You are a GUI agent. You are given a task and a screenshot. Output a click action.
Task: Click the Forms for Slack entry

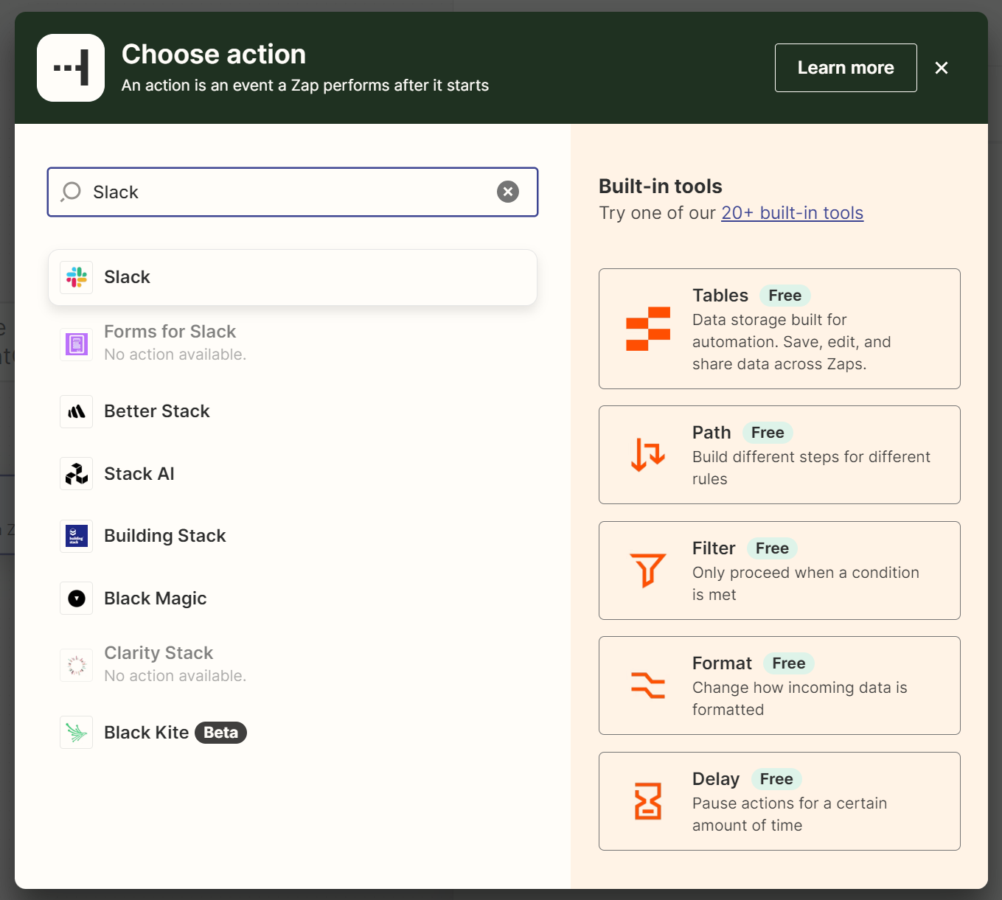170,342
